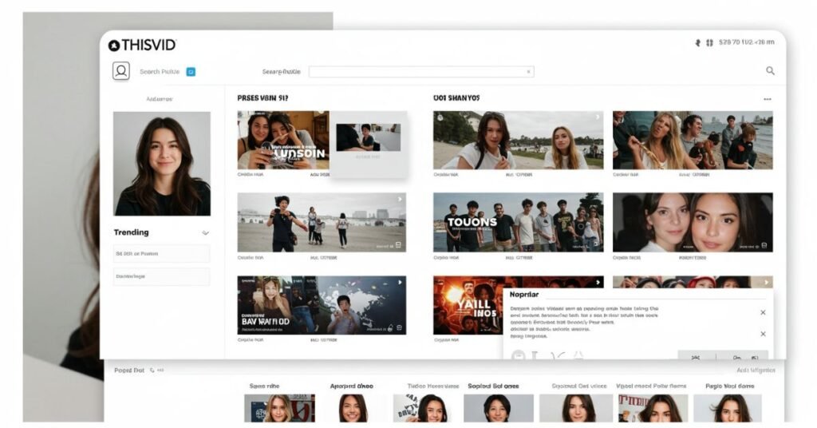Select first option box under Trending

click(x=161, y=254)
